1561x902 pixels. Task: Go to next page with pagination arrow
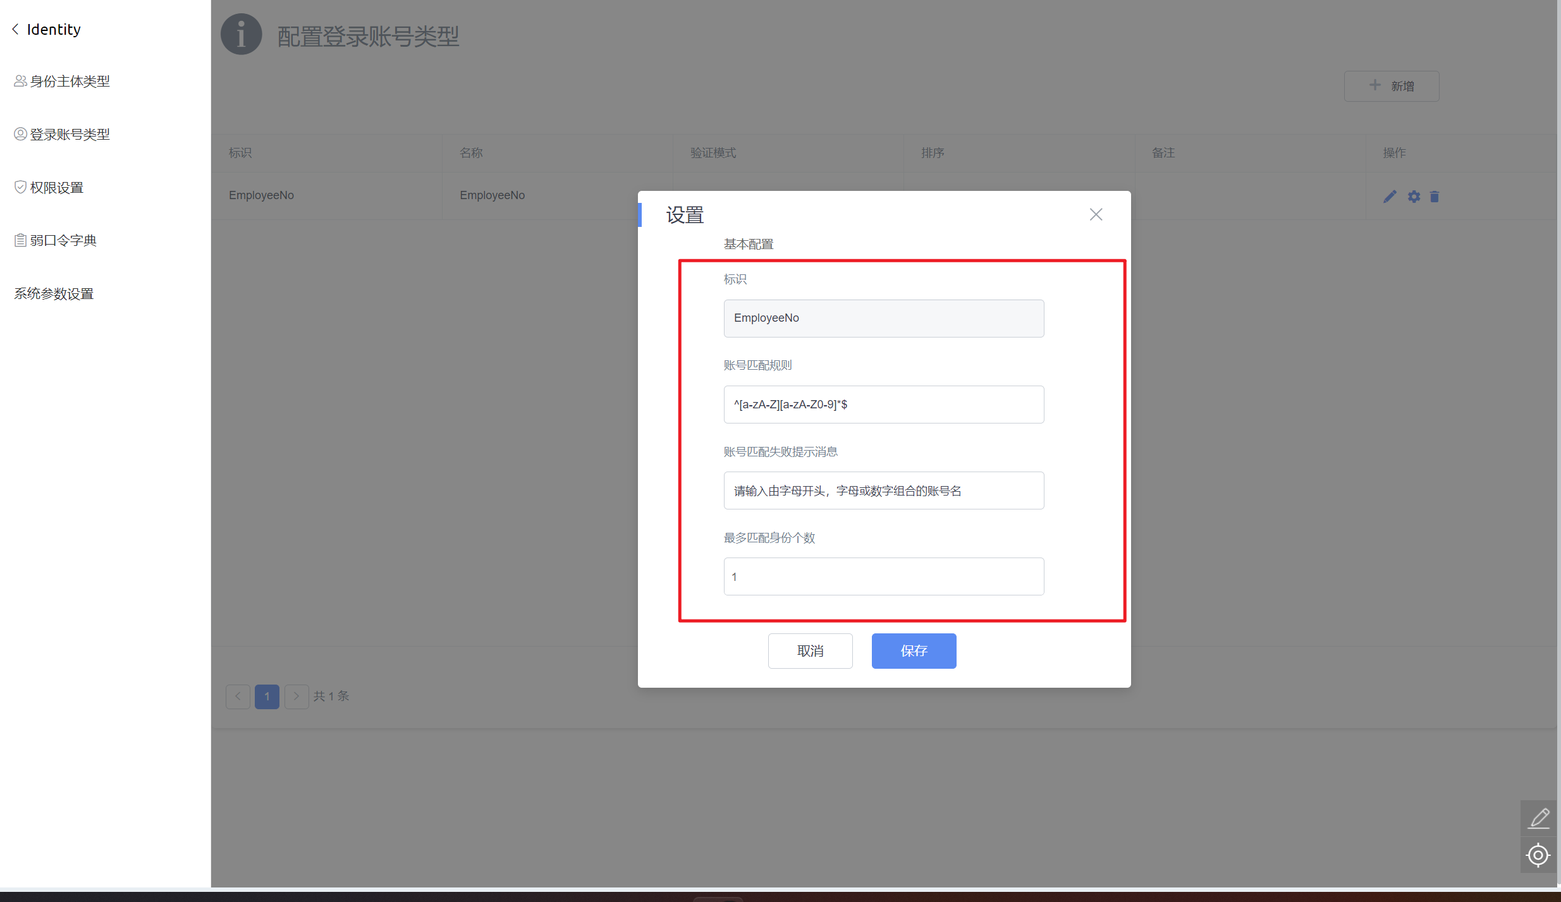296,696
